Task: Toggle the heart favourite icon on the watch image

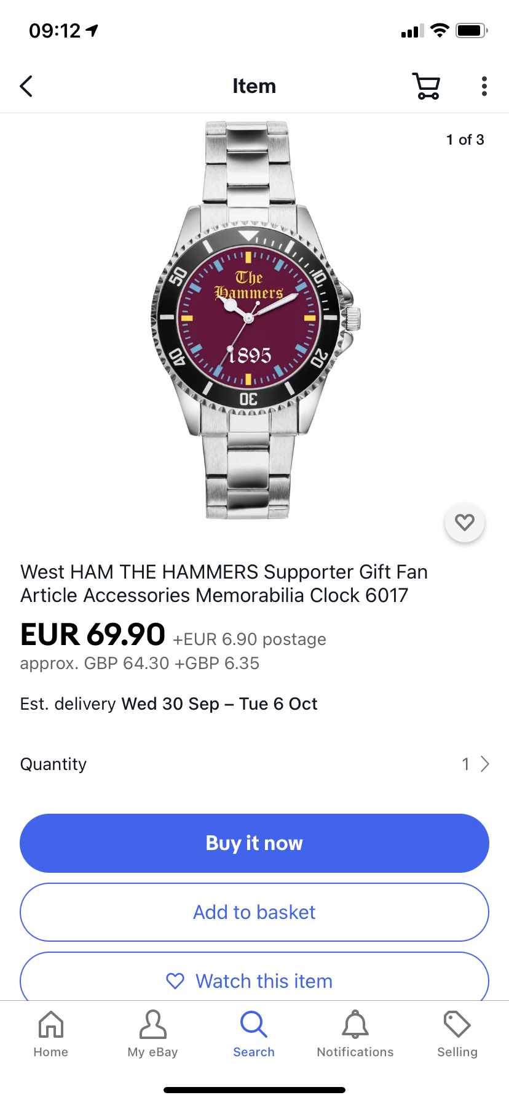Action: [464, 523]
